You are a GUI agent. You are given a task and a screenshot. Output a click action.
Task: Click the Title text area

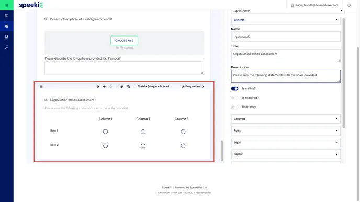click(286, 55)
